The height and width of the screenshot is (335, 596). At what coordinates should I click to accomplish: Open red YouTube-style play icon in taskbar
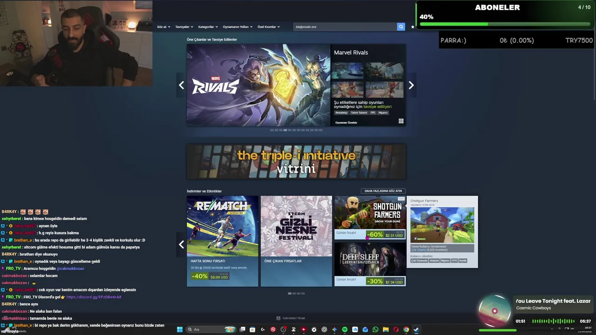click(x=304, y=329)
